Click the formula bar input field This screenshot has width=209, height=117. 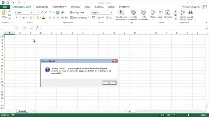pos(123,28)
